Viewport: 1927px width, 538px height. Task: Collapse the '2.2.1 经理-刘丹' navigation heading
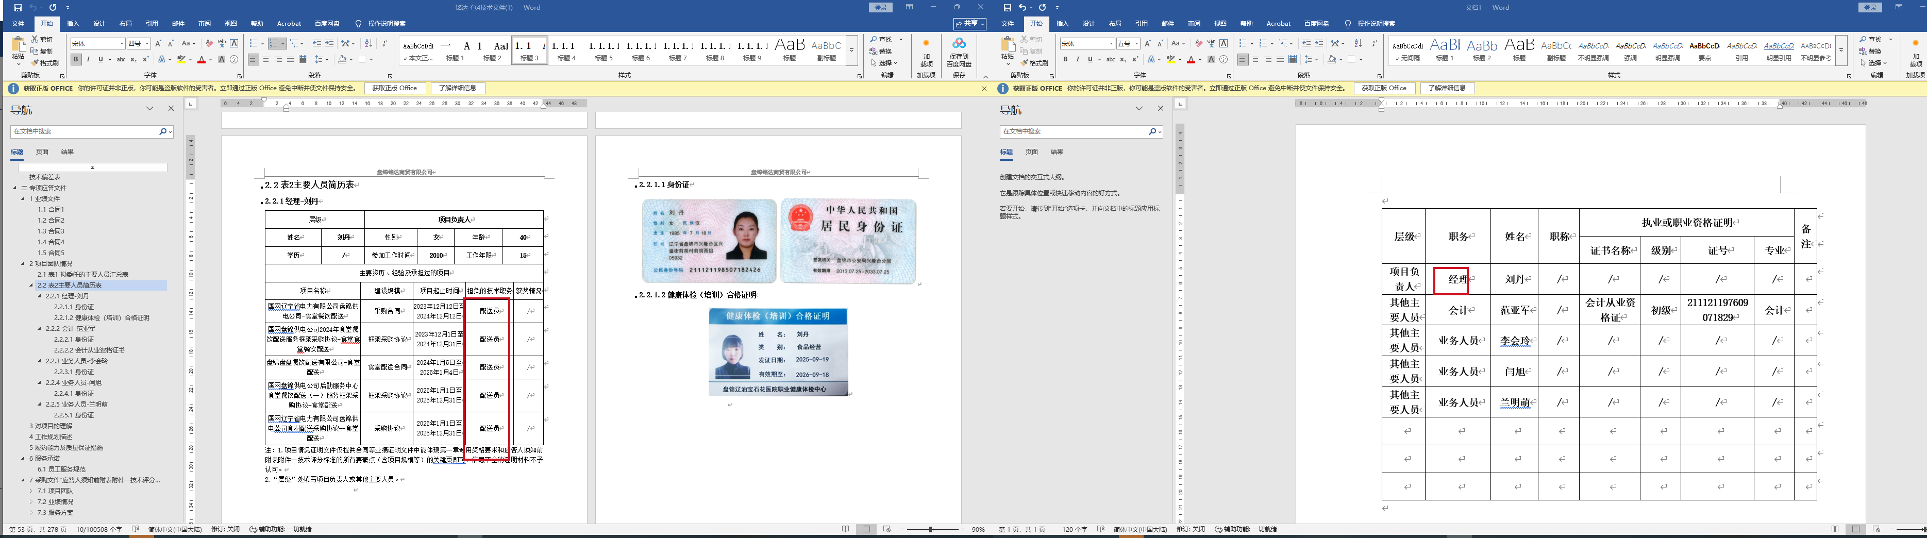tap(40, 296)
